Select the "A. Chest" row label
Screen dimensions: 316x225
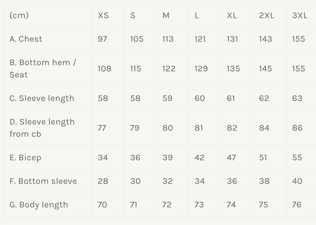click(26, 39)
